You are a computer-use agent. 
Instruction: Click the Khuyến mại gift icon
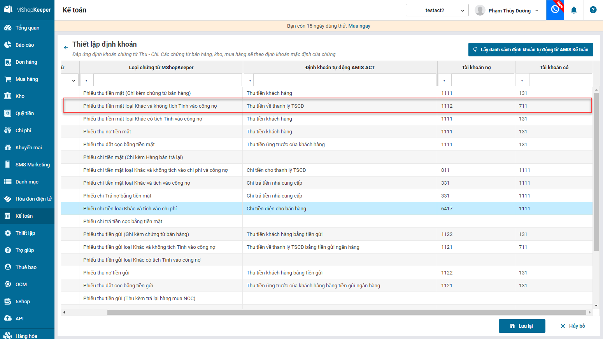[x=8, y=147]
